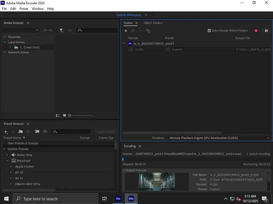Click the Media Browser forward arrow
The width and height of the screenshot is (273, 204).
[51, 30]
